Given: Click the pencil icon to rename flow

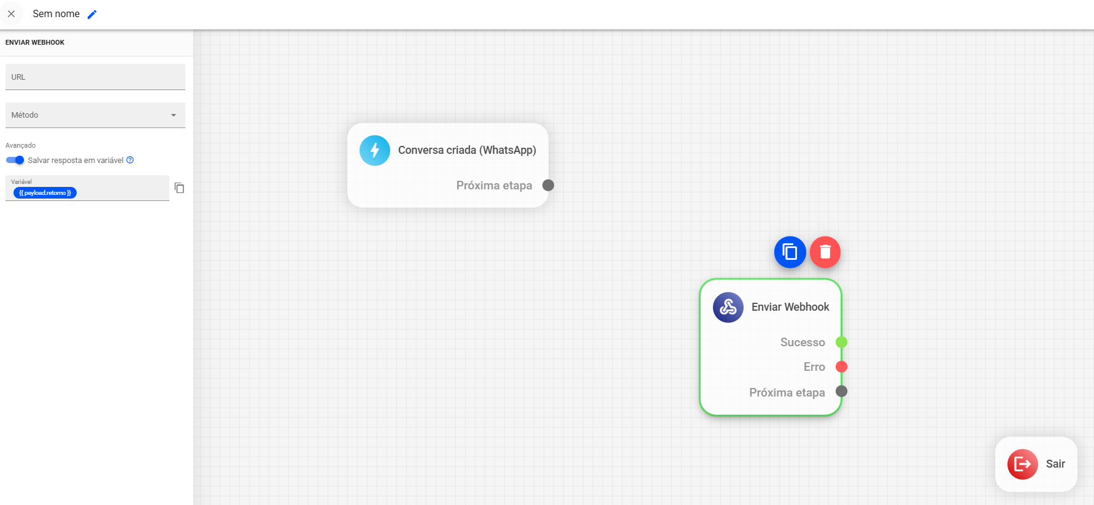Looking at the screenshot, I should tap(92, 14).
